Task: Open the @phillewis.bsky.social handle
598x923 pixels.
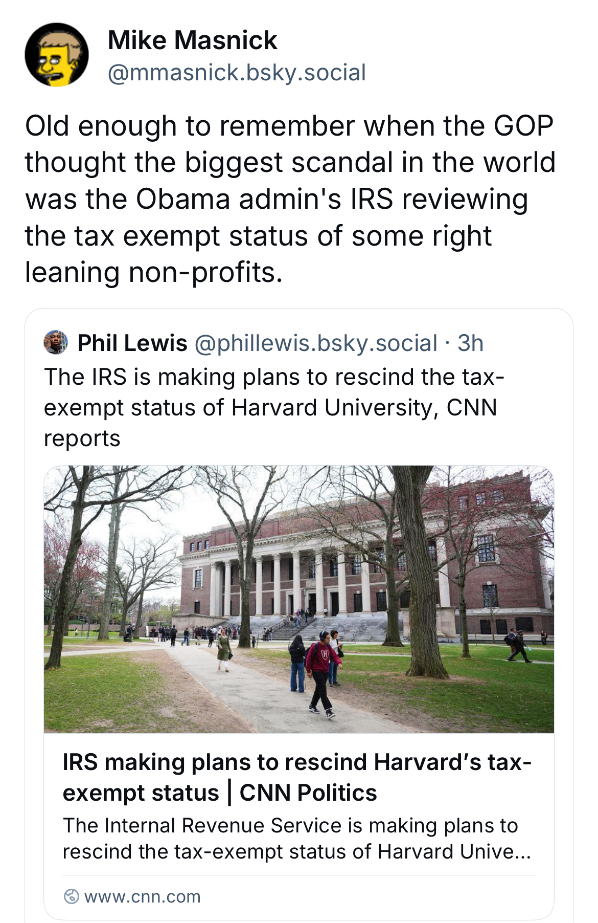Action: tap(315, 343)
